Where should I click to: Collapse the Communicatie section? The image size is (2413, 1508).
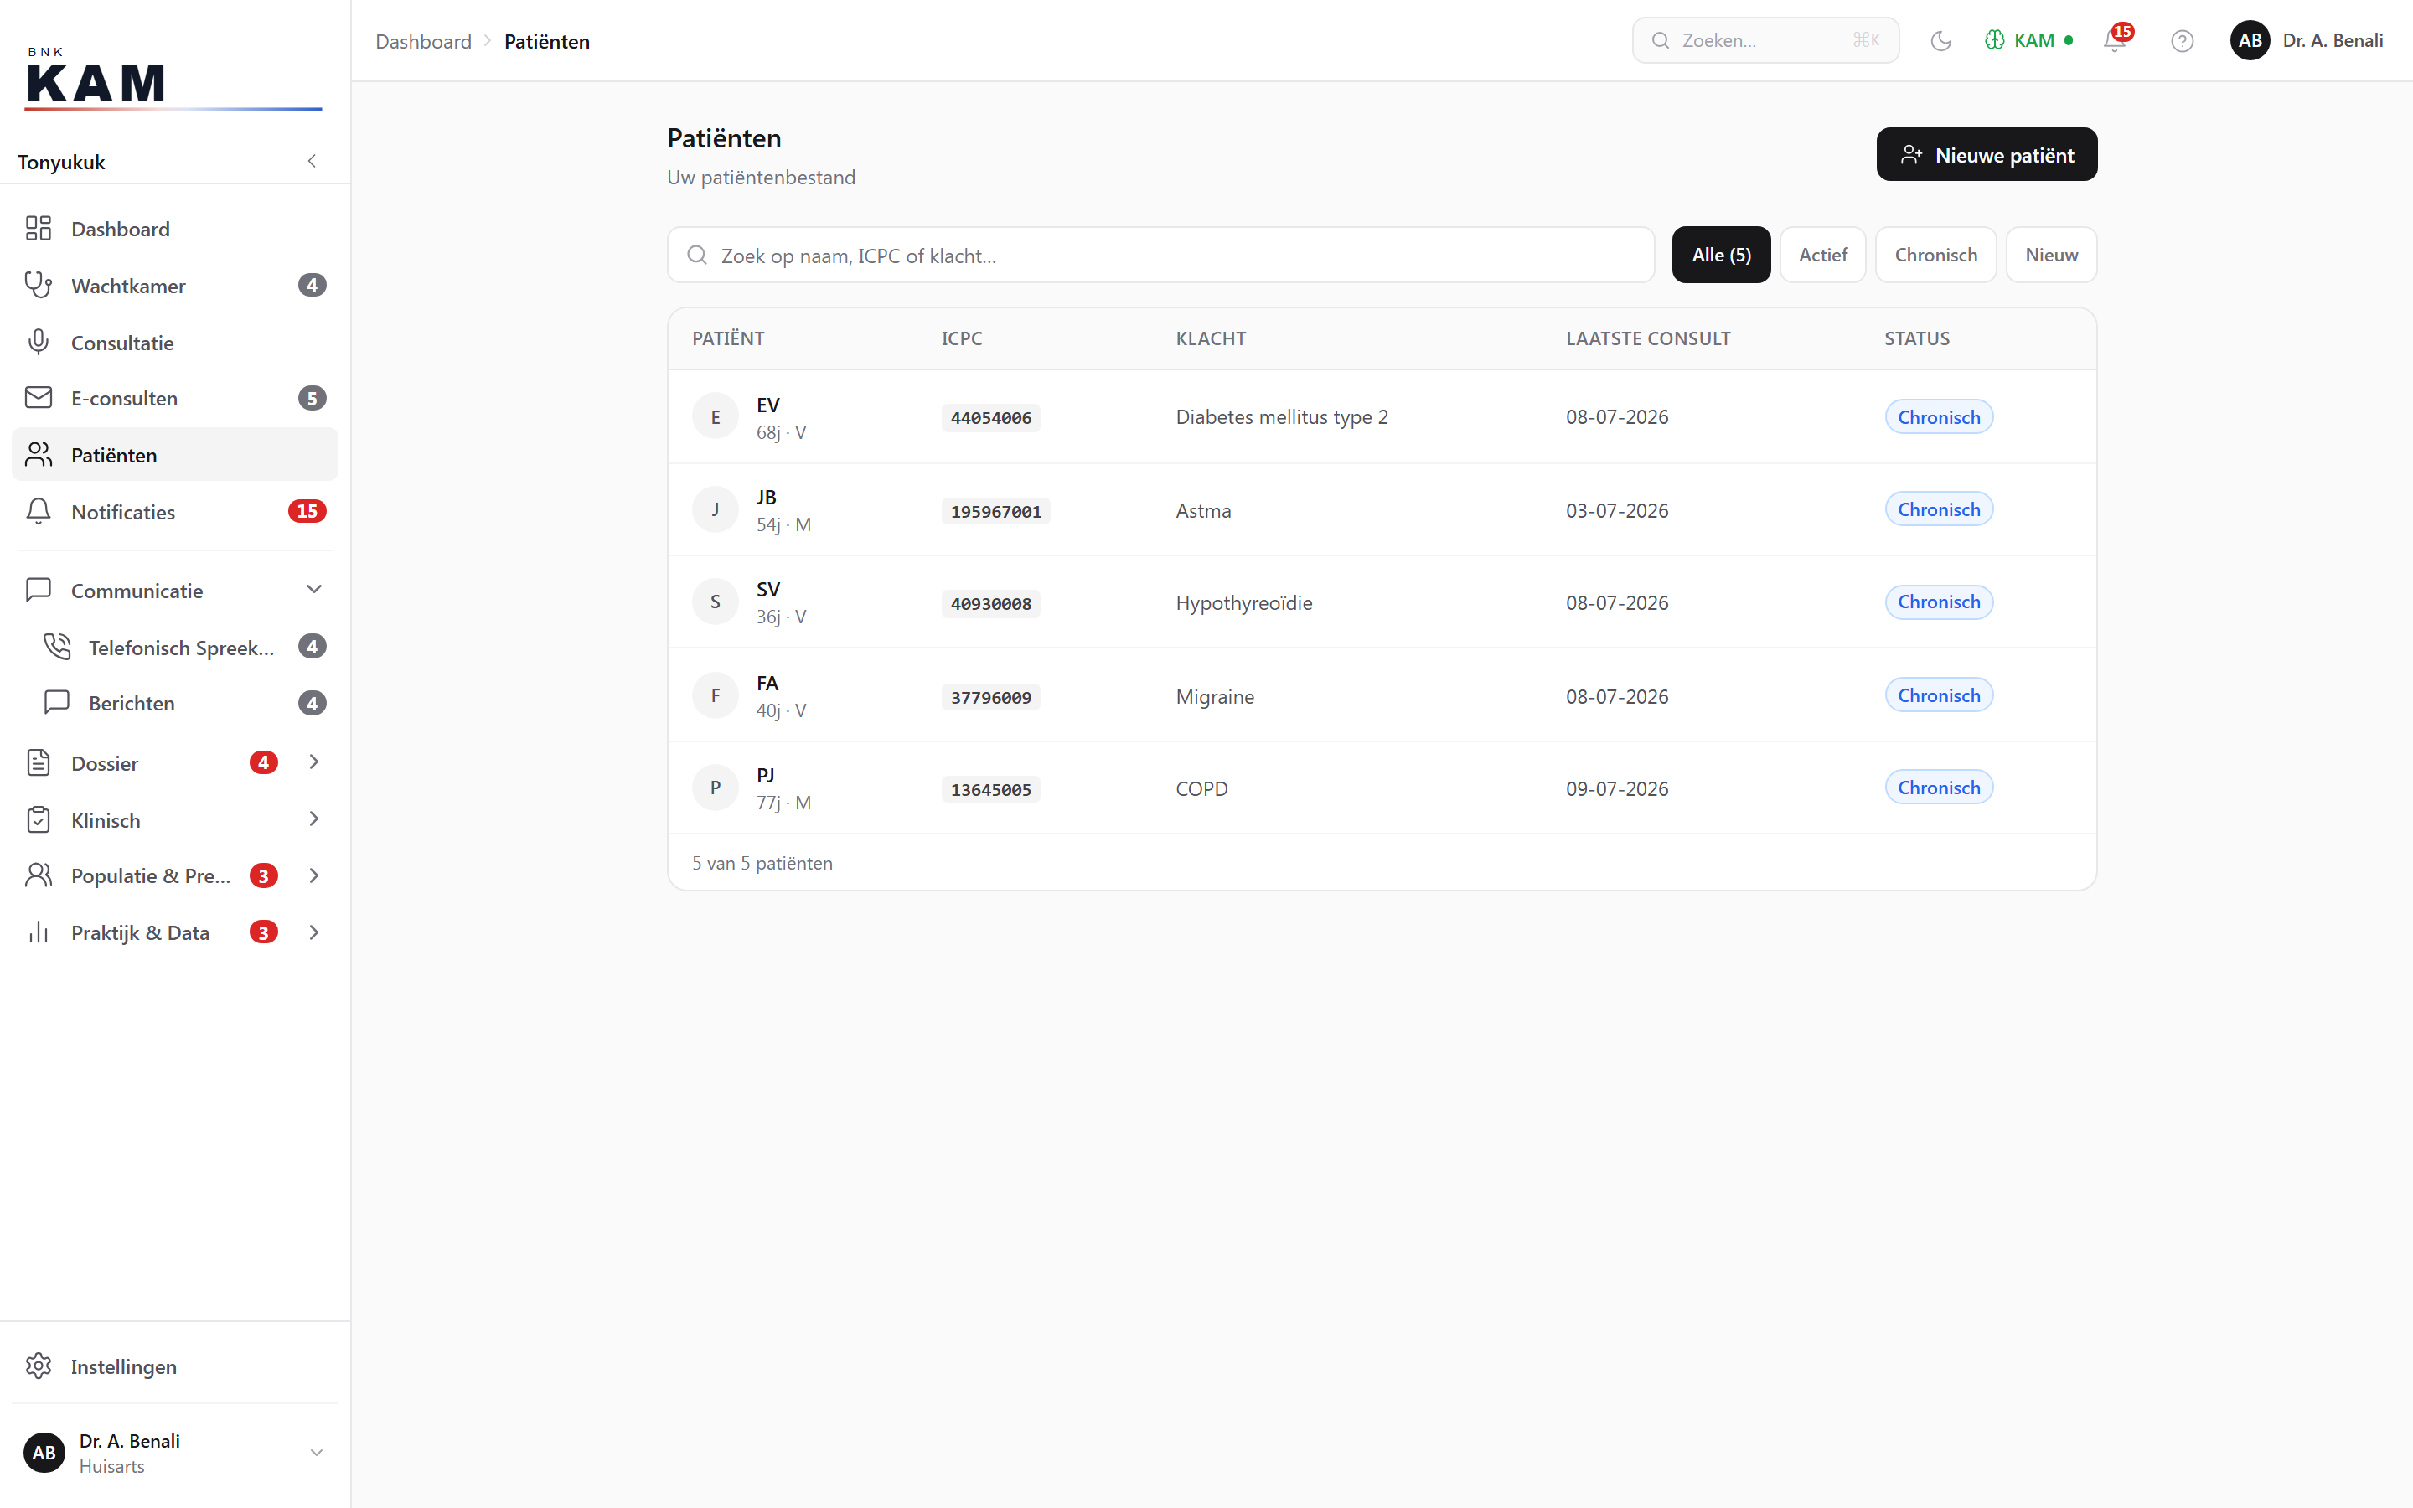point(314,590)
